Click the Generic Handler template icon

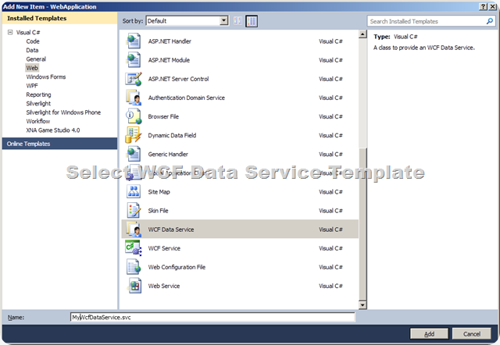tap(134, 154)
